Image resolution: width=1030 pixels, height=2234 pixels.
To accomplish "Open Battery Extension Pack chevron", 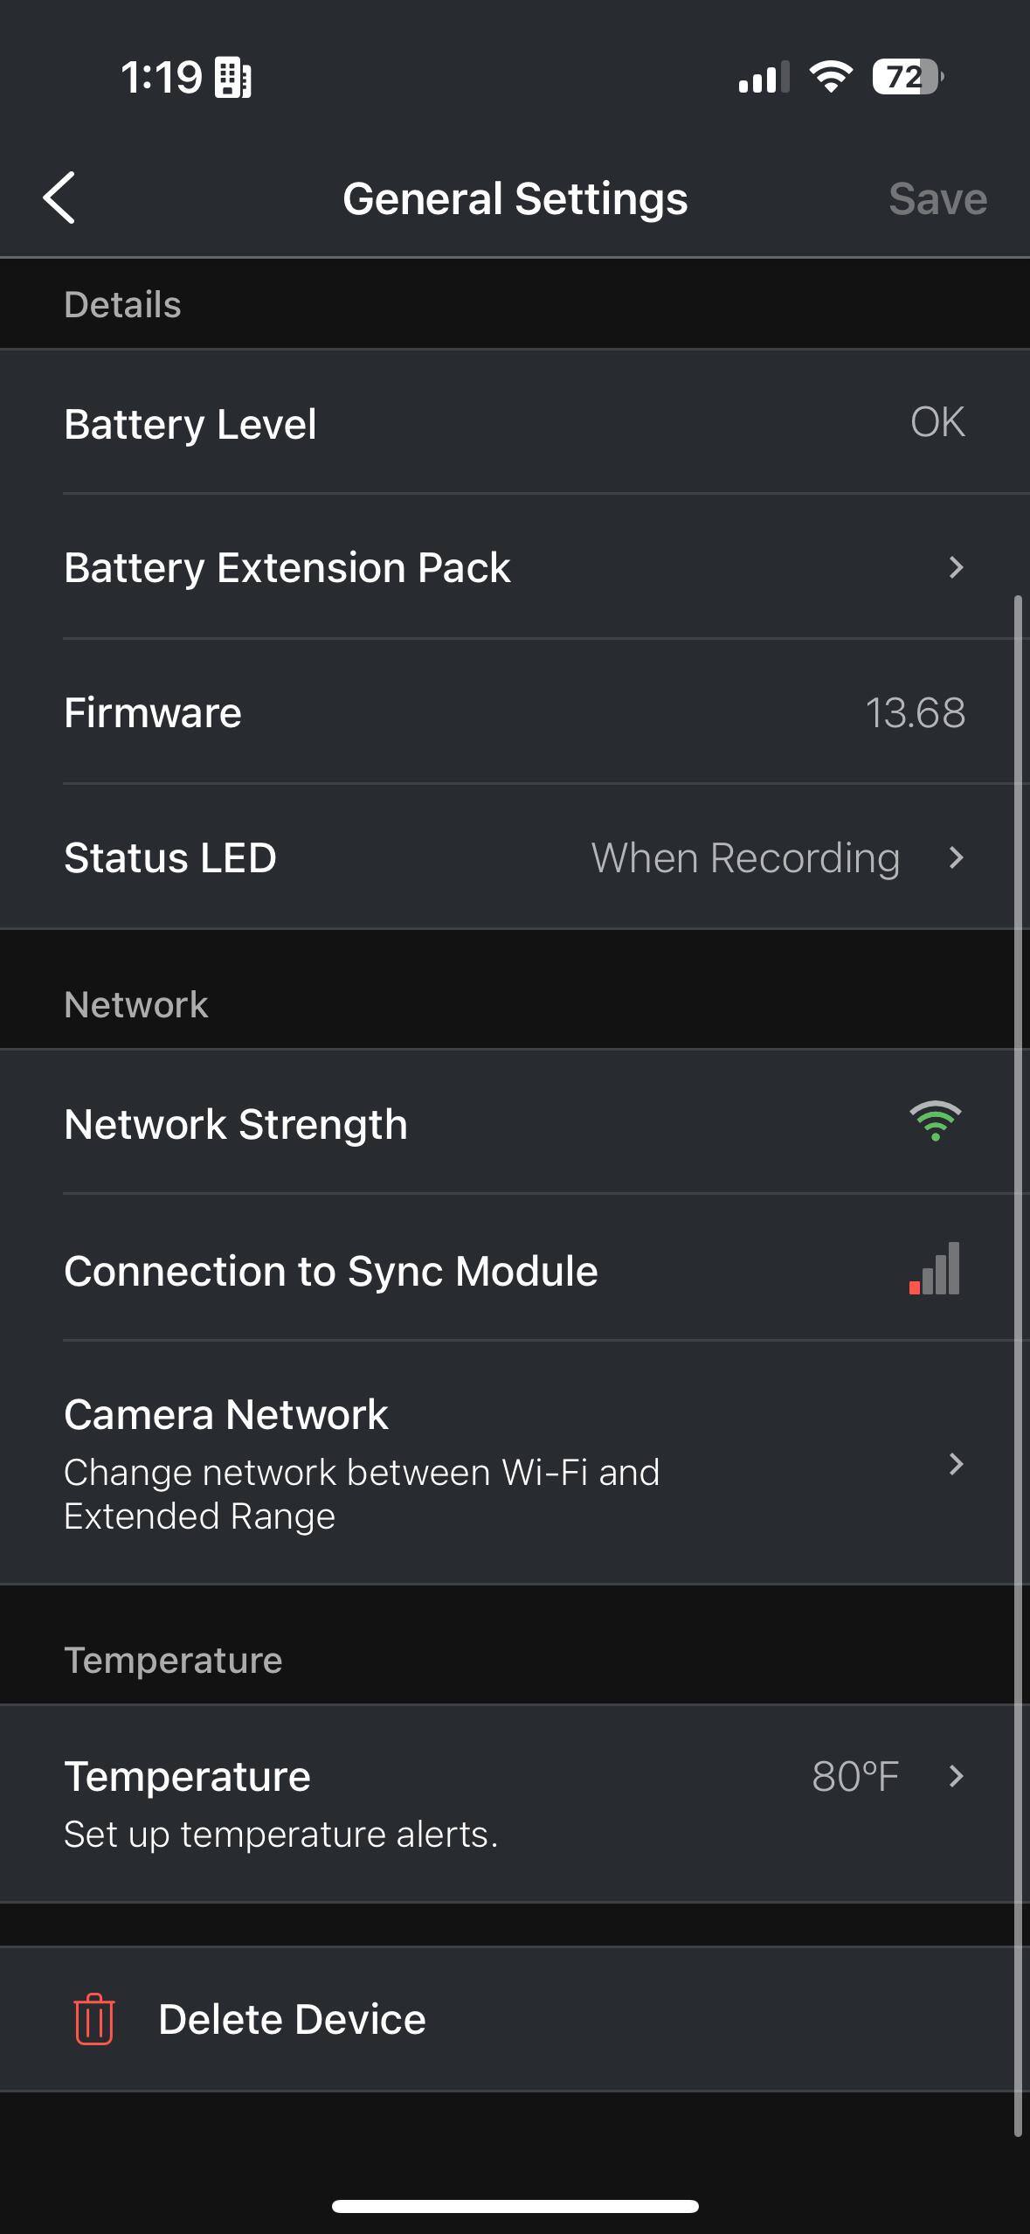I will 956,567.
